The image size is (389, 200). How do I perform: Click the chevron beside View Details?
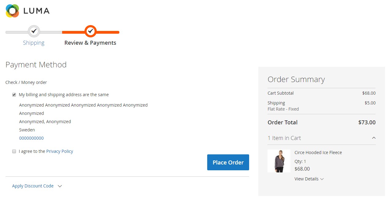[322, 179]
